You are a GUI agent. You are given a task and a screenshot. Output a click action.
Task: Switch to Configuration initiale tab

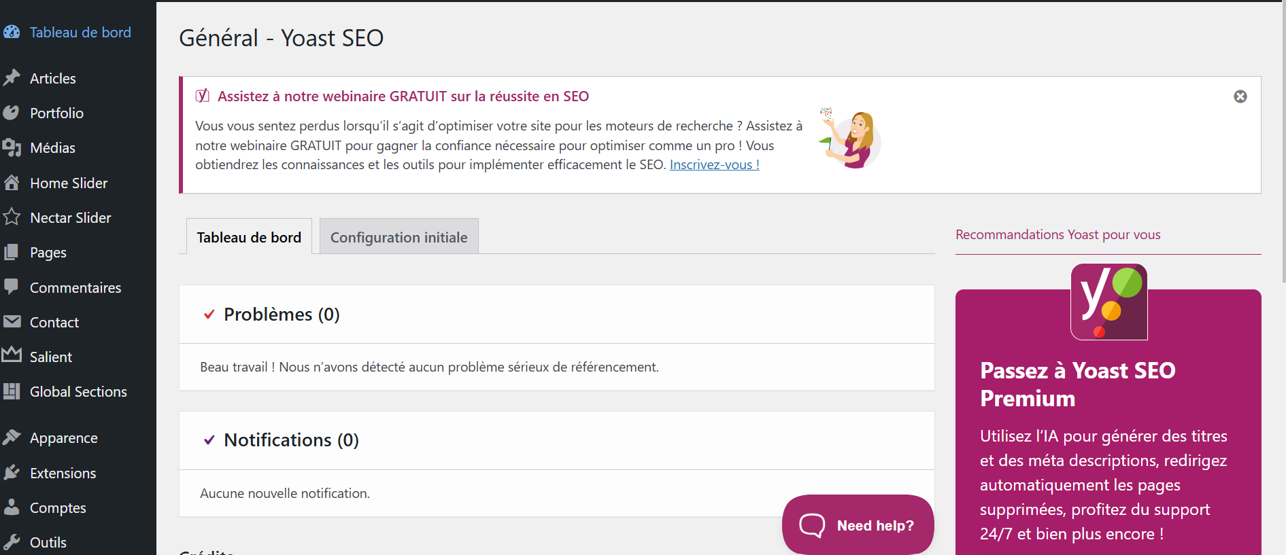pos(399,236)
